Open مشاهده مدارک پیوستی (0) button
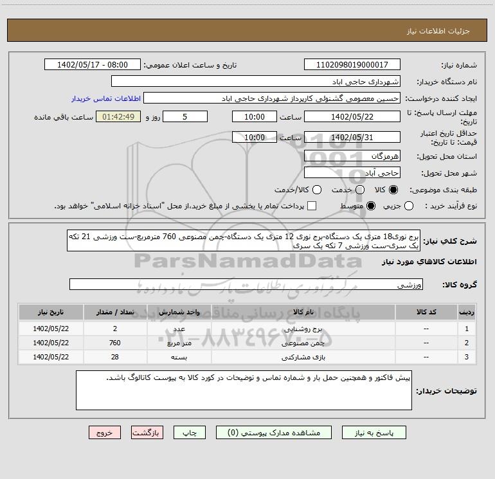The image size is (495, 479). [274, 433]
